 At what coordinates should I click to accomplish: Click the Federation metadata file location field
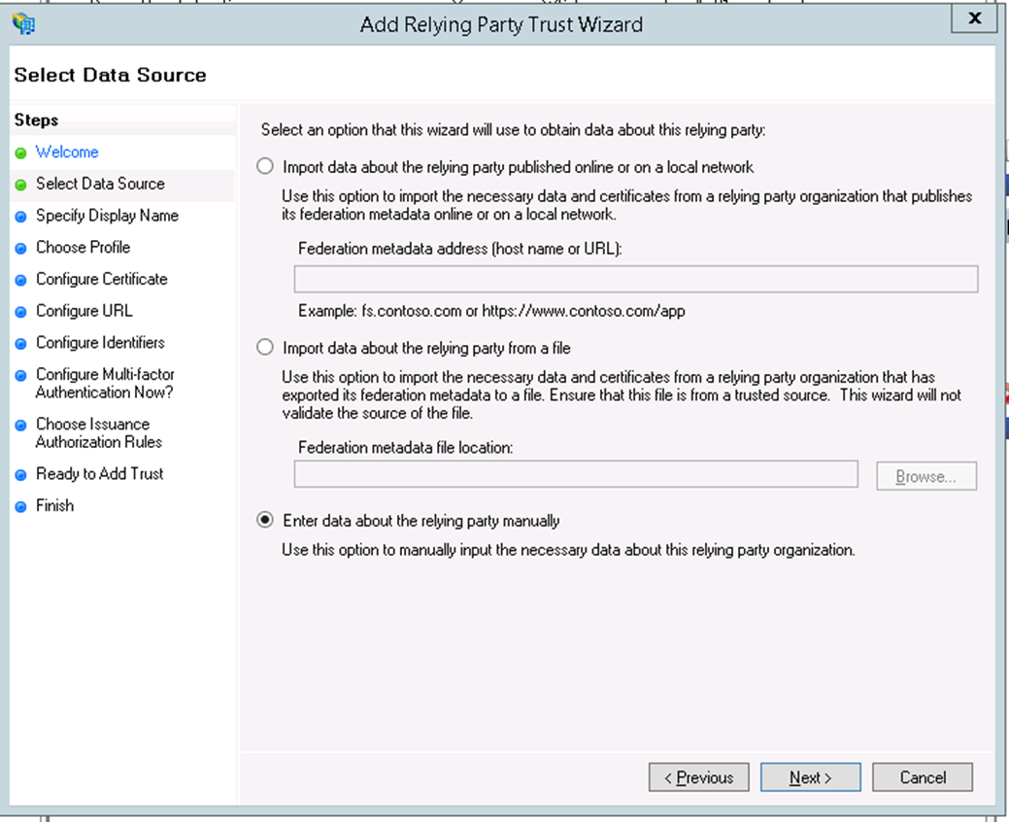pyautogui.click(x=576, y=475)
